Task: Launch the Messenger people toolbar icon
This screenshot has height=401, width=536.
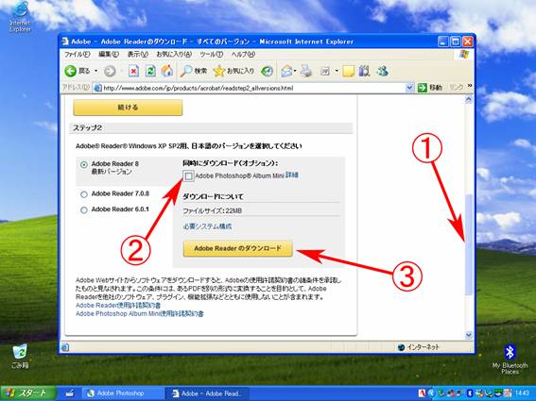Action: tap(383, 71)
